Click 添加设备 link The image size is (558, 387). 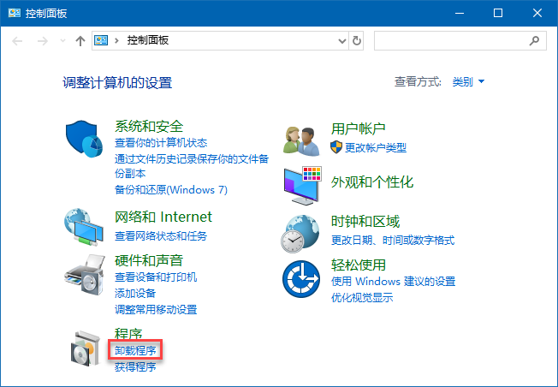[x=135, y=293]
